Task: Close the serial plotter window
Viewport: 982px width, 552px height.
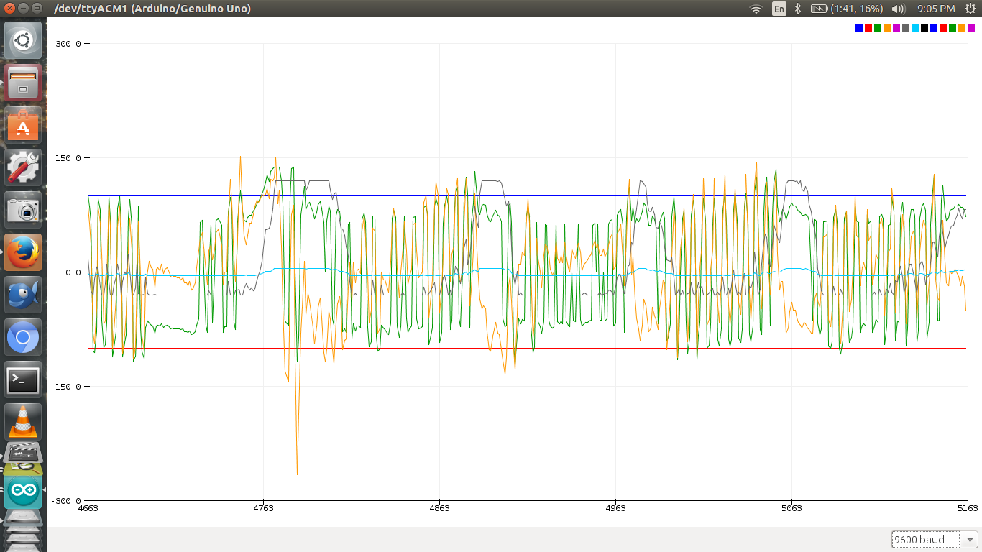Action: pyautogui.click(x=9, y=9)
